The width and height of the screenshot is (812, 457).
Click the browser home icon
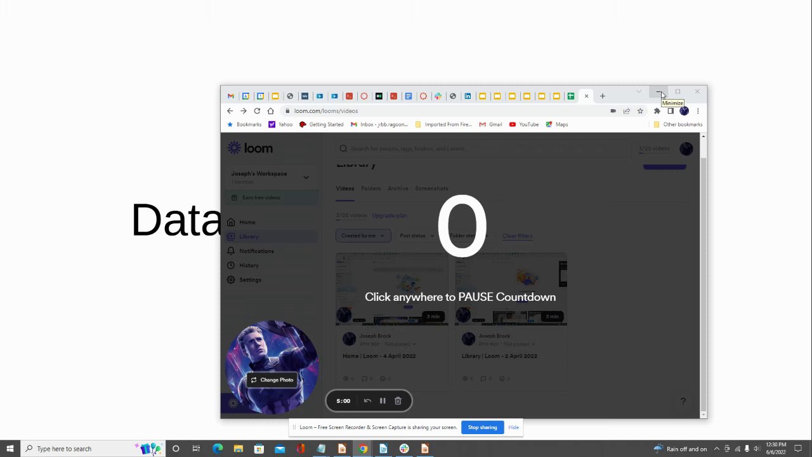(270, 111)
